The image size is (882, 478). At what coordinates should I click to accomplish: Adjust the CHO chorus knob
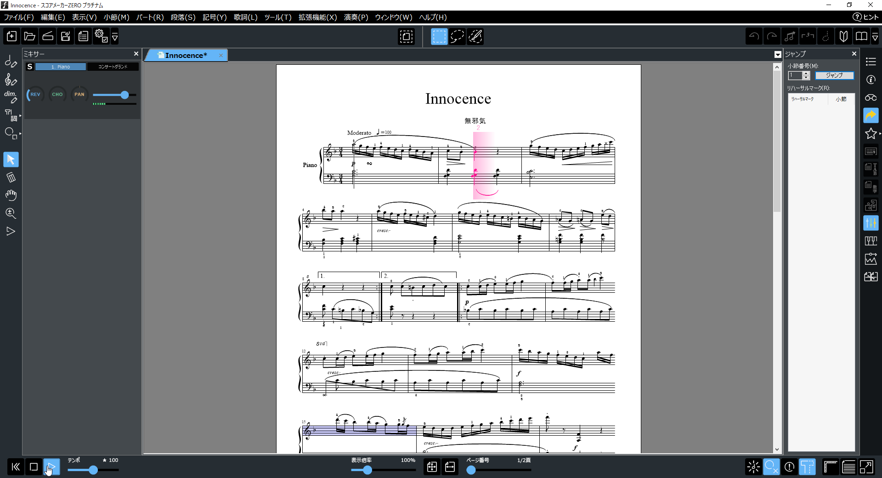point(57,94)
